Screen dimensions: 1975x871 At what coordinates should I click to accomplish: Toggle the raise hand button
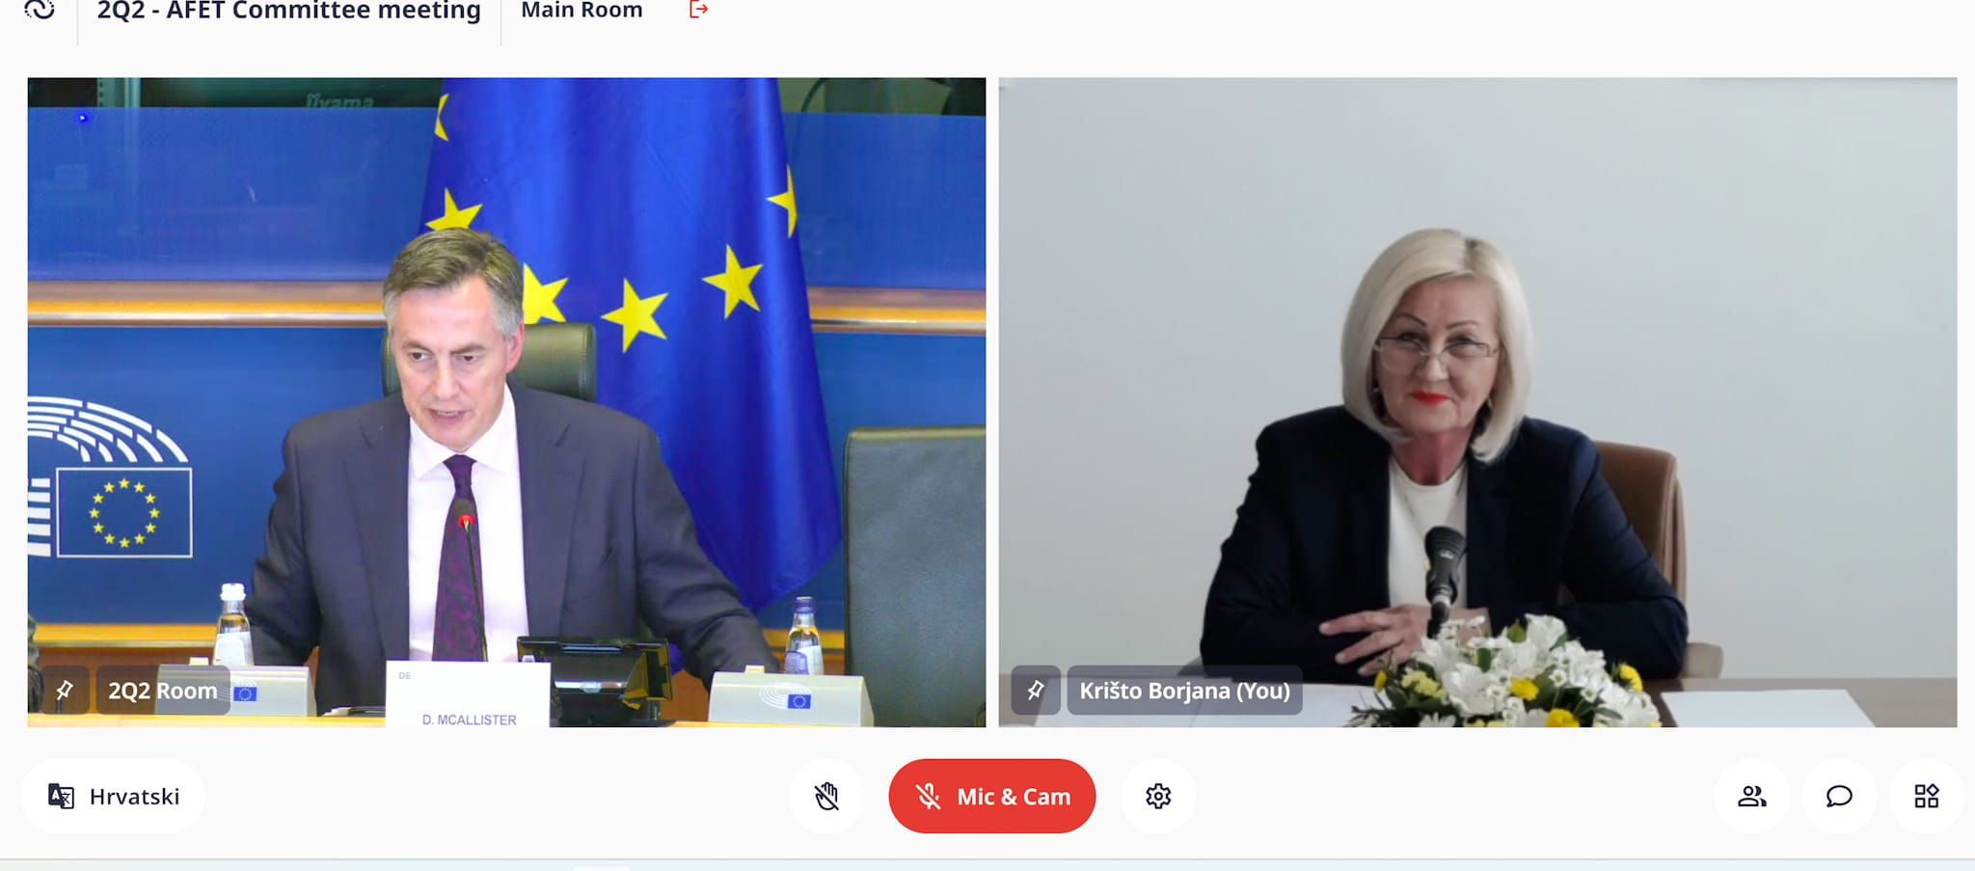pos(826,796)
